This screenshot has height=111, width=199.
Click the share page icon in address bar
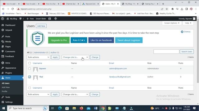tap(162, 9)
